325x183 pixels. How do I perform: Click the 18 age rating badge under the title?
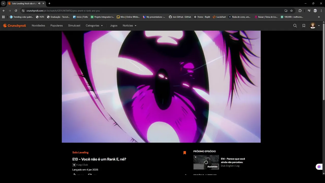(x=74, y=165)
